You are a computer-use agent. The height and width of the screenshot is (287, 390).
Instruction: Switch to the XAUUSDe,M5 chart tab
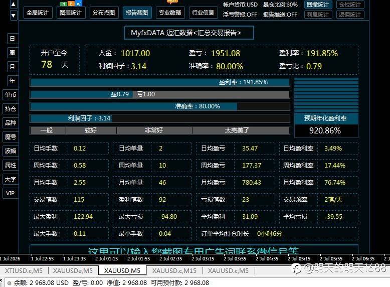pyautogui.click(x=73, y=271)
